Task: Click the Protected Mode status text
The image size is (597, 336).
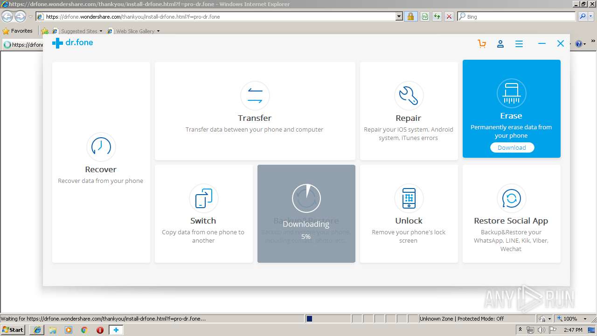Action: click(461, 319)
